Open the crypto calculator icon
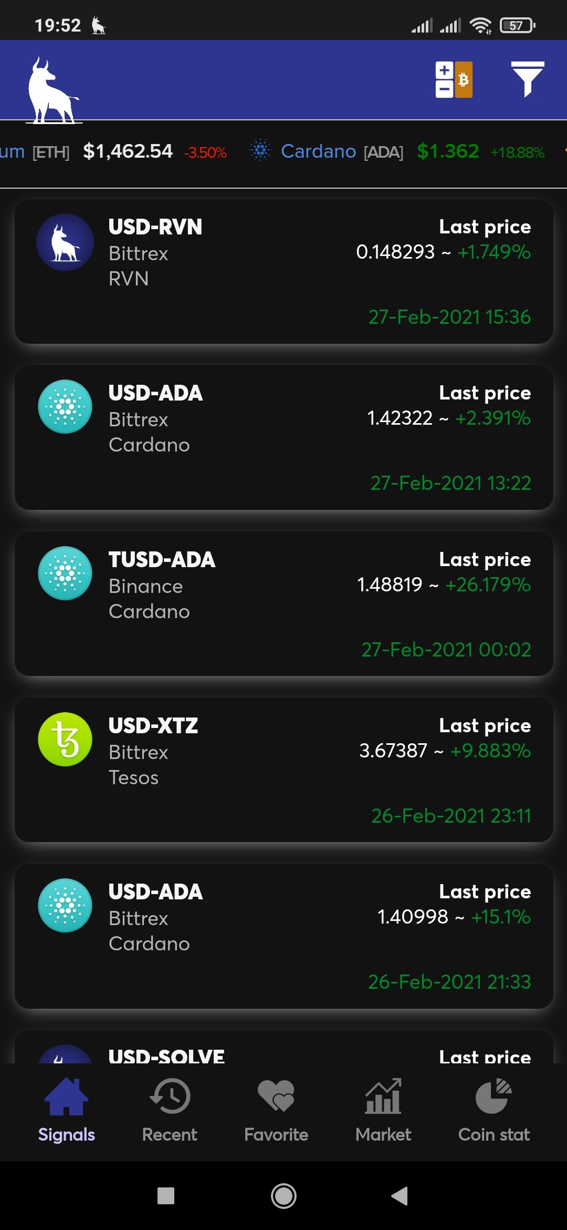This screenshot has height=1230, width=567. click(x=454, y=80)
